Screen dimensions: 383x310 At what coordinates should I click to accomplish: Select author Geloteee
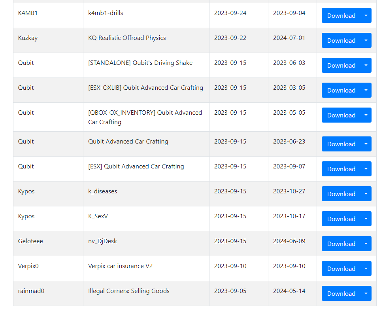point(30,241)
